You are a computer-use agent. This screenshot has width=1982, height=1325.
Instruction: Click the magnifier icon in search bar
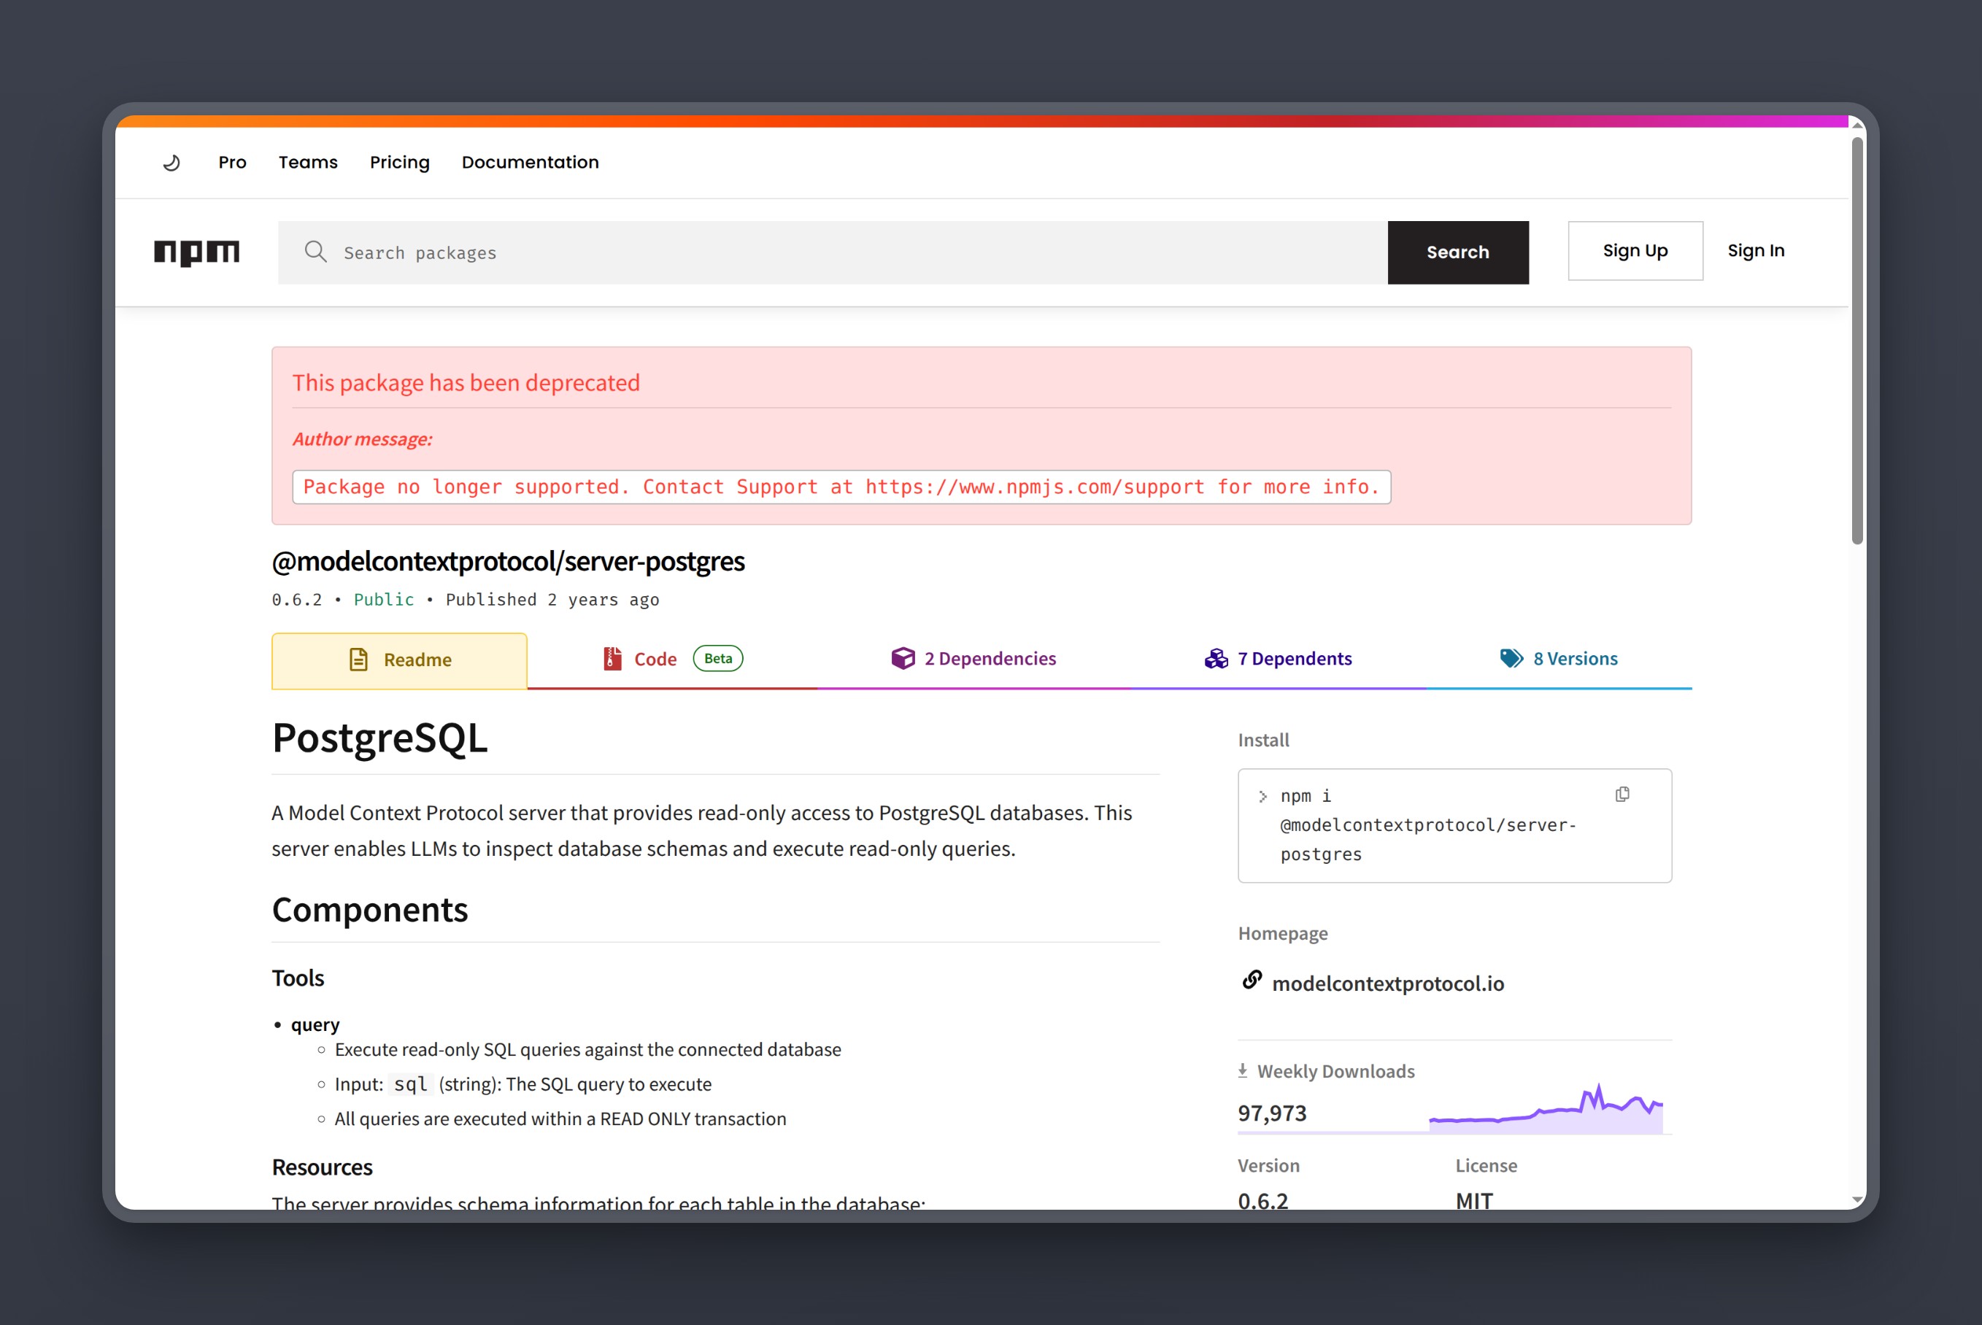(315, 251)
